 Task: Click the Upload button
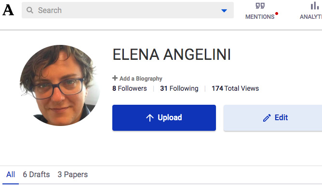point(164,118)
